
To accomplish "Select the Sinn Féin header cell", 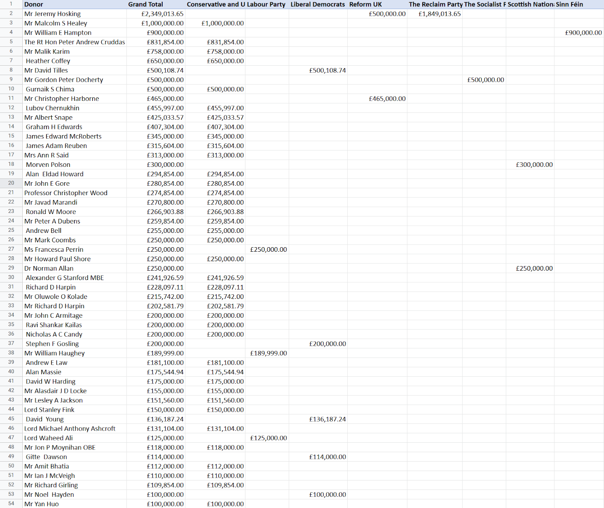I will tap(579, 5).
